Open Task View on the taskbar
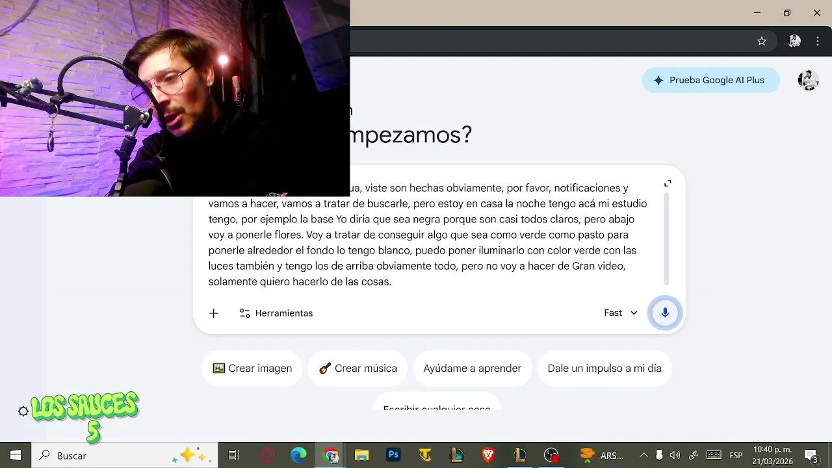Screen dimensions: 832x468 [234, 456]
